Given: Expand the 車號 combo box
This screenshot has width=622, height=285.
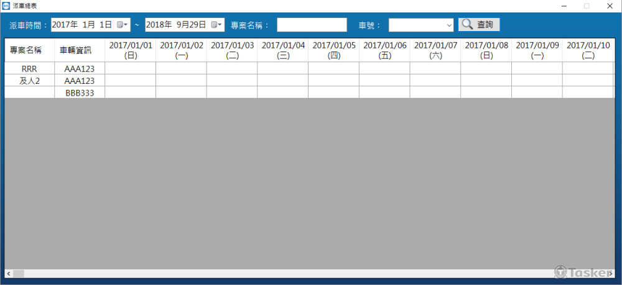Looking at the screenshot, I should tap(449, 25).
